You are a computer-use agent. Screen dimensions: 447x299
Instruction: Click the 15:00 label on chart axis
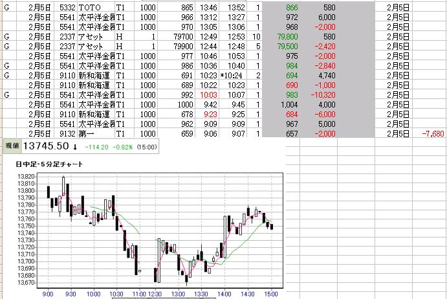(x=271, y=294)
